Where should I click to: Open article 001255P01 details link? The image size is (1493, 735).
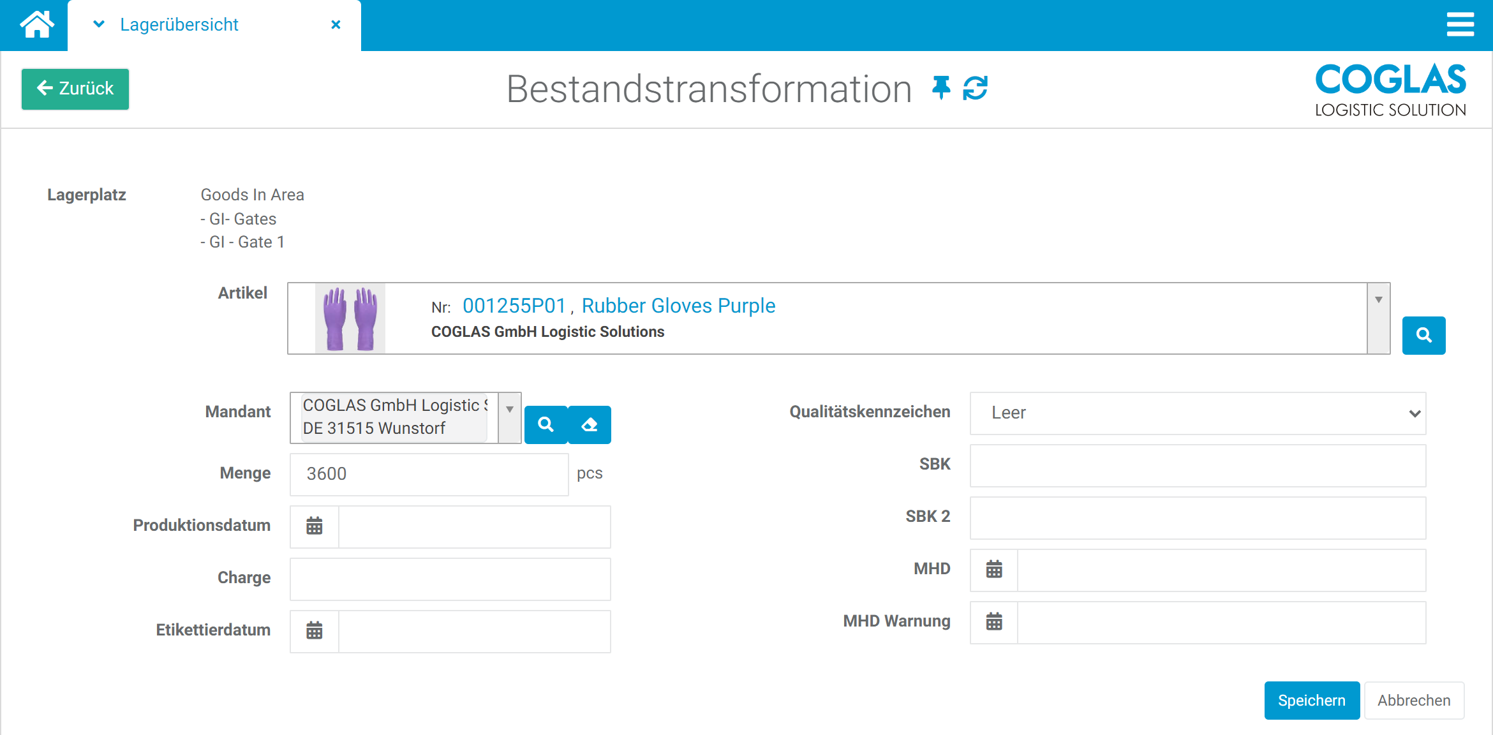point(514,306)
